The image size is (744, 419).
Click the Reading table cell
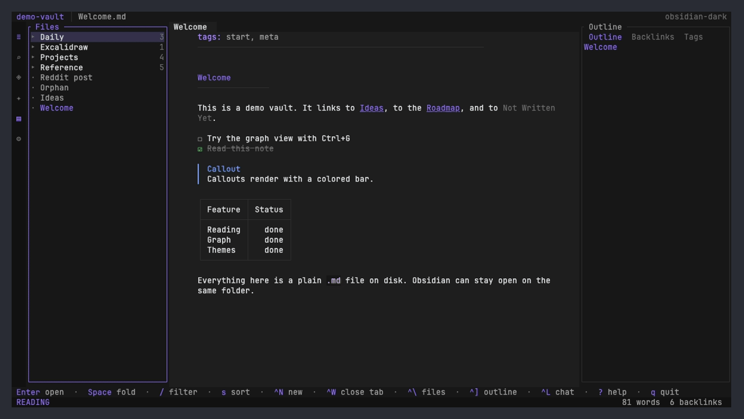click(224, 230)
